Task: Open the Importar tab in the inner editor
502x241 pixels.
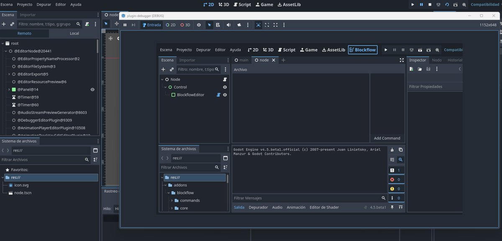Action: coord(187,60)
